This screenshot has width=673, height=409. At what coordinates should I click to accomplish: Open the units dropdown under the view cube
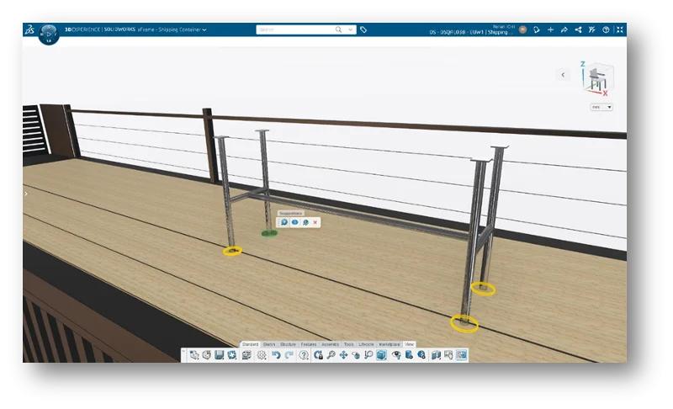[x=601, y=107]
